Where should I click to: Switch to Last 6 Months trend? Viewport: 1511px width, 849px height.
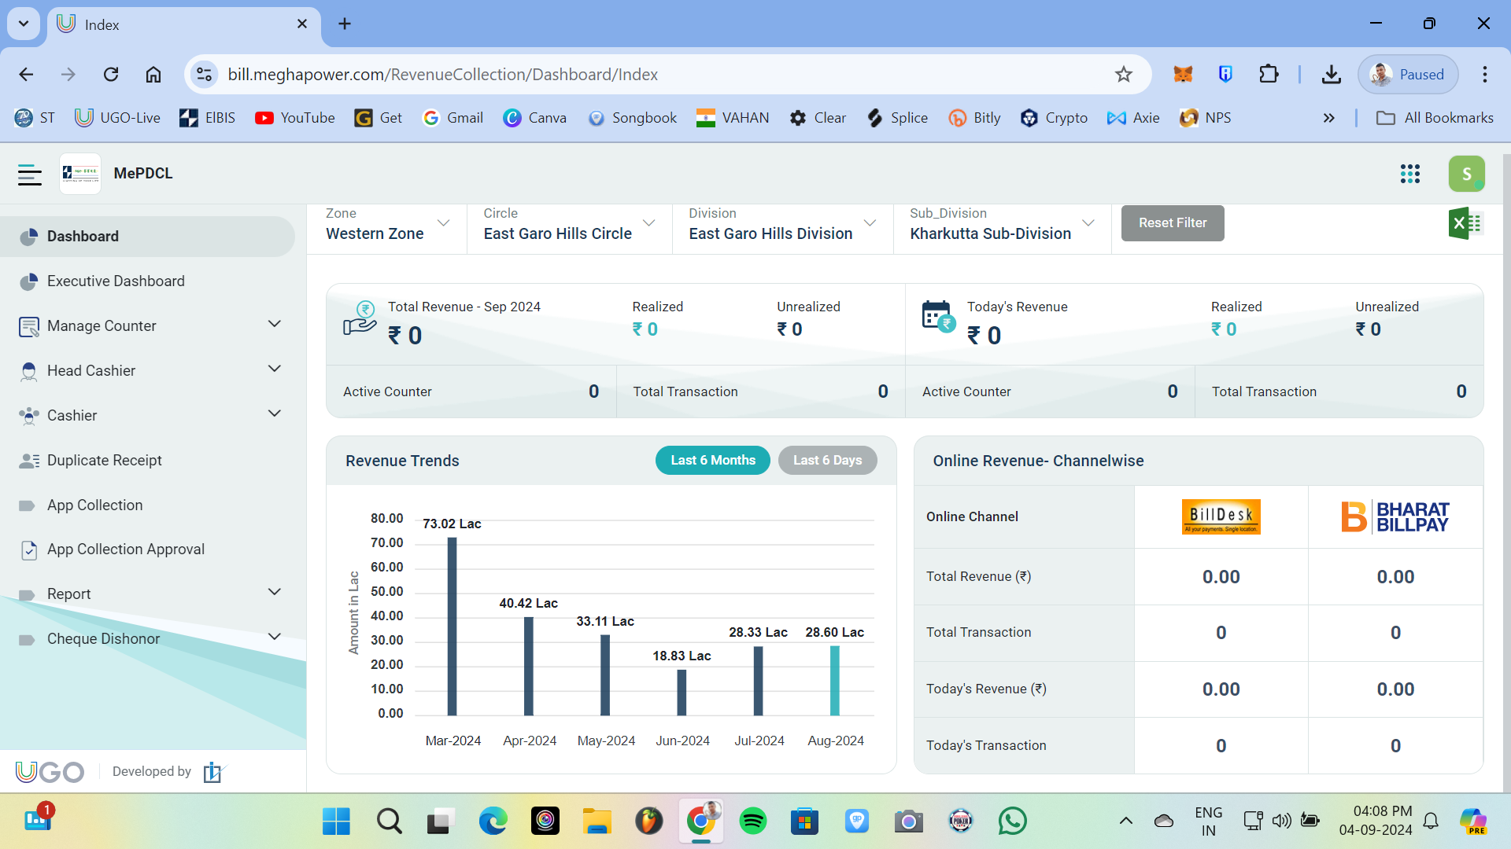coord(713,461)
